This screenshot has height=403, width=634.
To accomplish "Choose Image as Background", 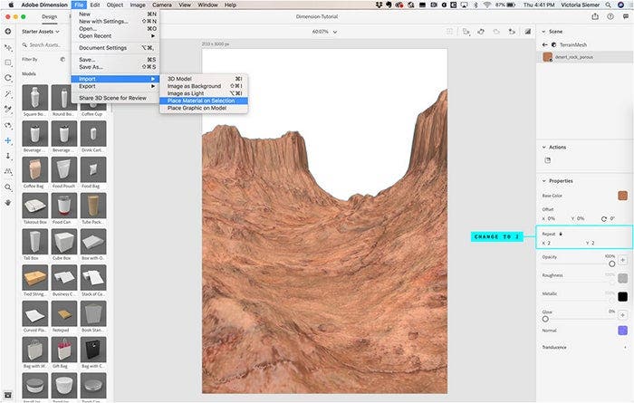I will click(204, 86).
